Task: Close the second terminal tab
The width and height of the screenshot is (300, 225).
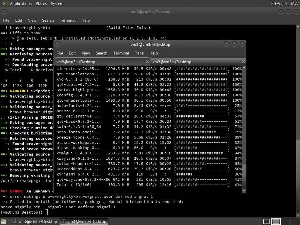Action: pos(243,62)
